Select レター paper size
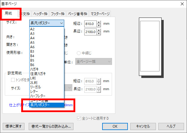This screenshot has width=187, height=133. tap(47, 92)
